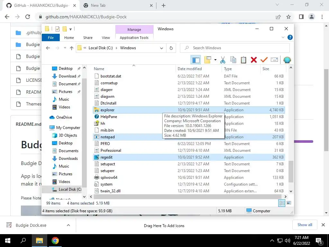Open address bar history dropdown
Image resolution: width=329 pixels, height=247 pixels.
click(x=162, y=48)
